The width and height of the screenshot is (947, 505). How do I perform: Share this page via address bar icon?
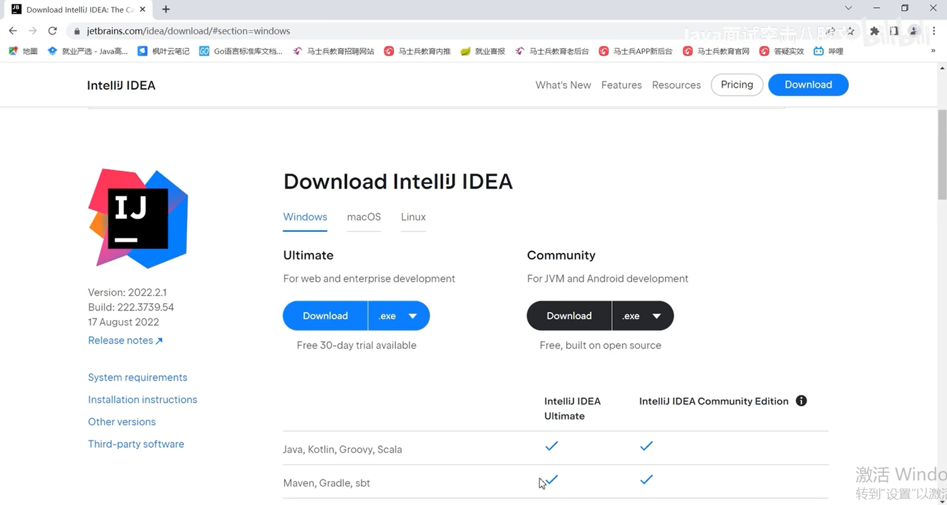pos(832,31)
